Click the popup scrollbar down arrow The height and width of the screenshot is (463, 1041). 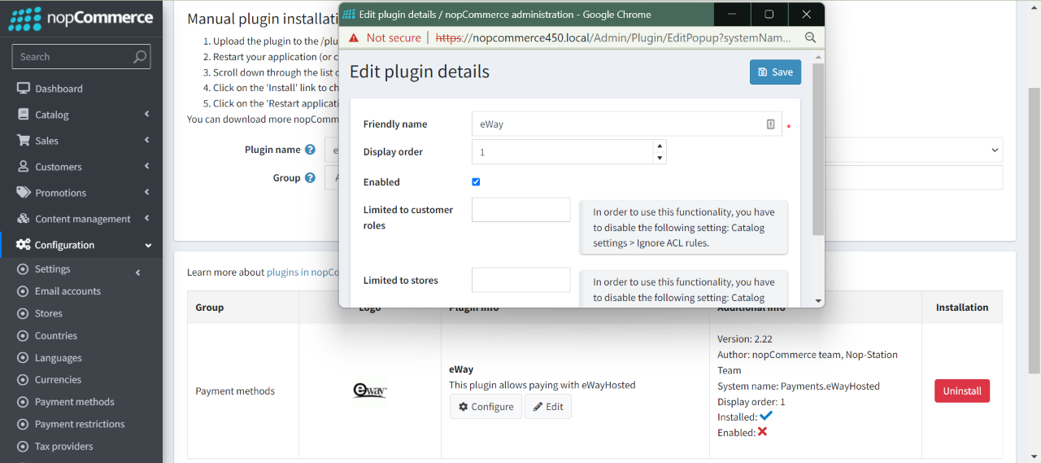pos(818,301)
